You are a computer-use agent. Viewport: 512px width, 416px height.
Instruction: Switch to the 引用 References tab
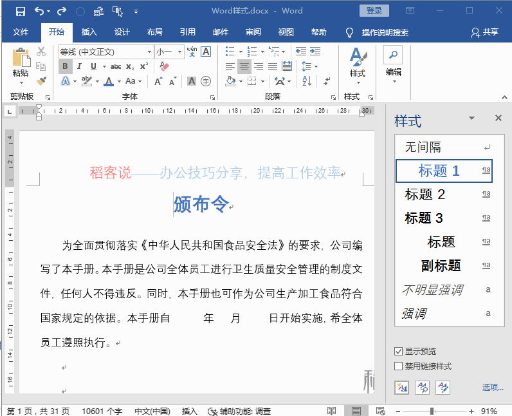pyautogui.click(x=188, y=32)
